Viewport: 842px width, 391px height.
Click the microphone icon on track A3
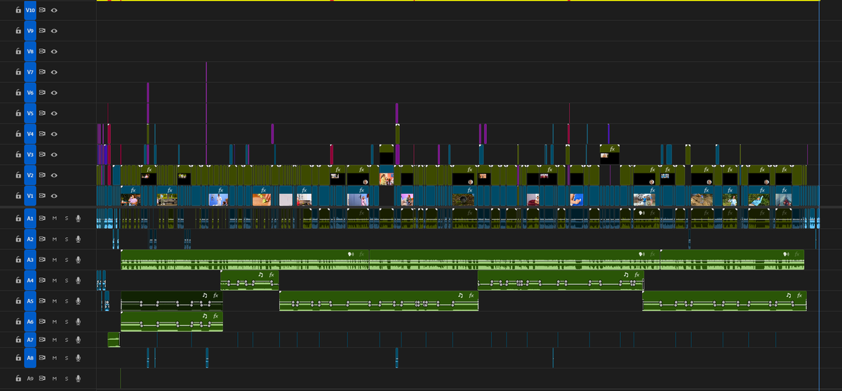point(79,260)
